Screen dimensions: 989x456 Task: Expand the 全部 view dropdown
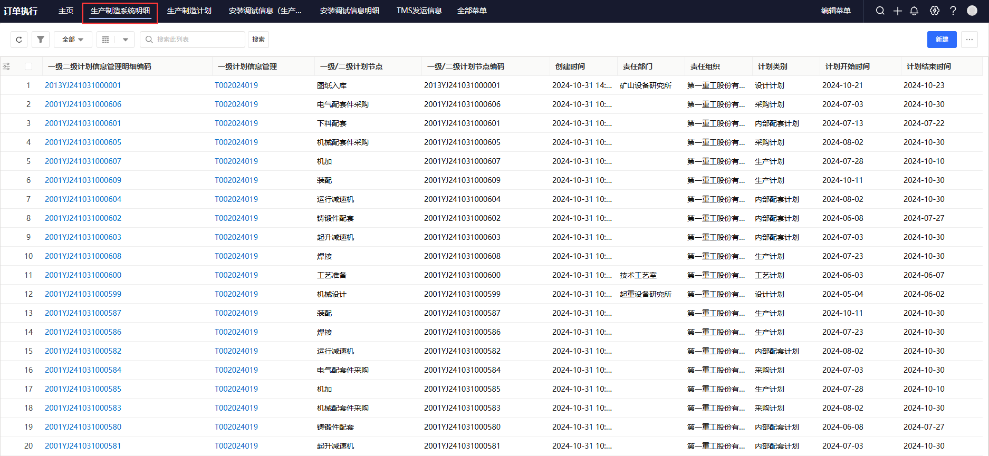(73, 40)
